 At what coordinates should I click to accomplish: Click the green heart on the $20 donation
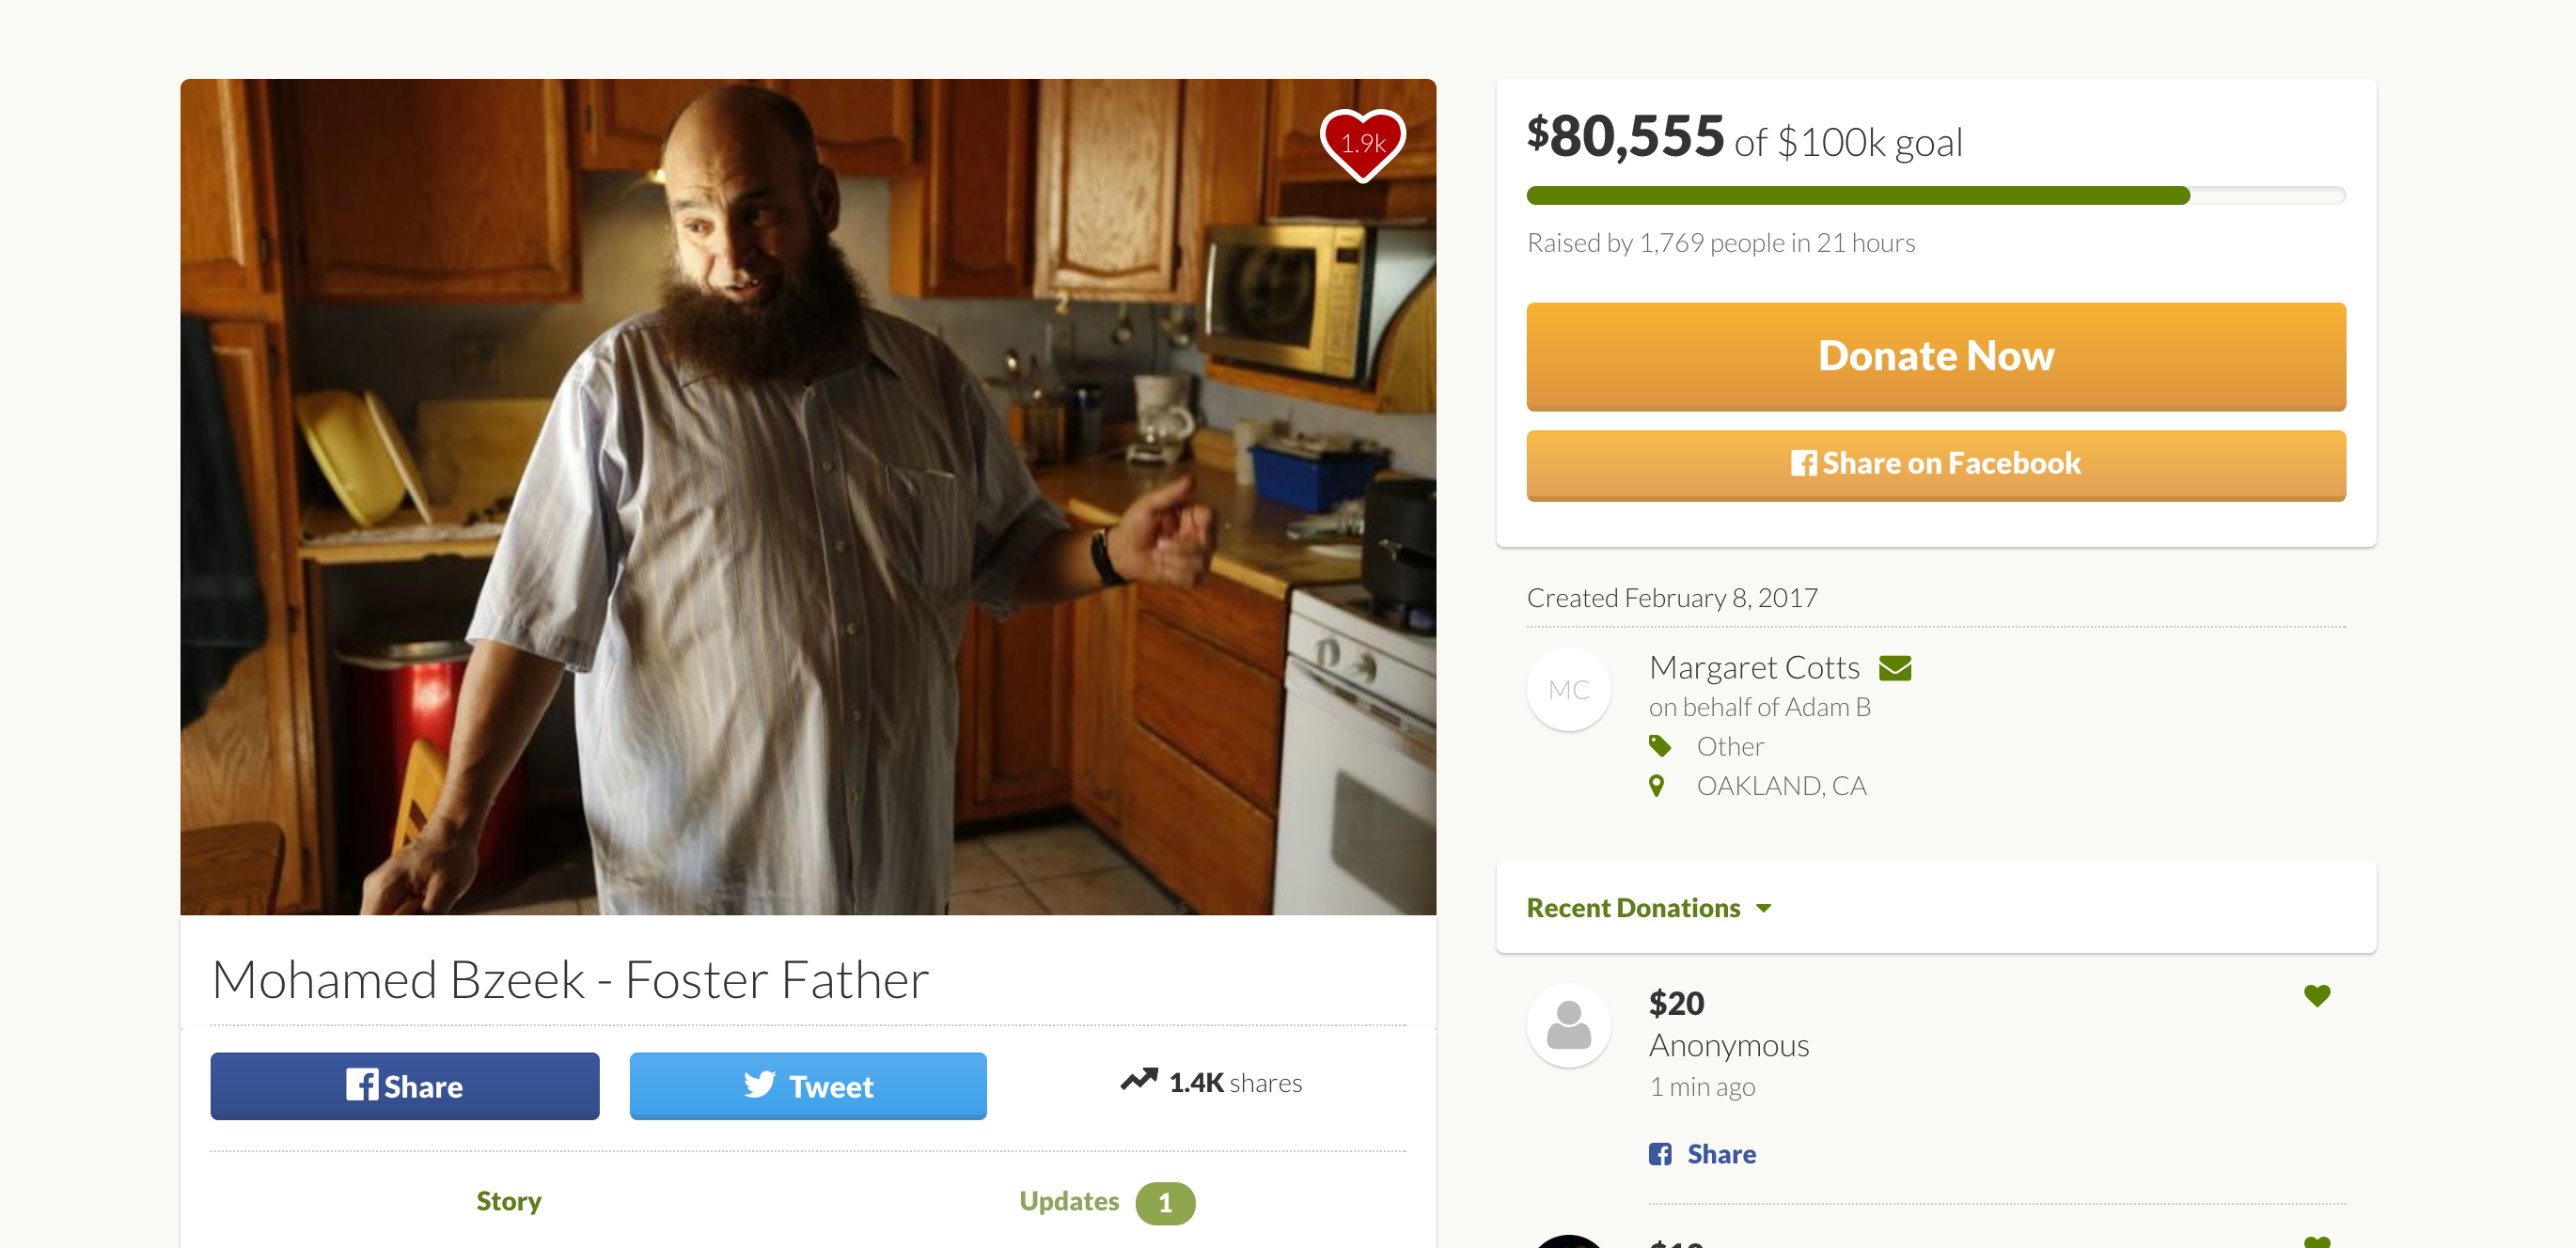point(2316,995)
